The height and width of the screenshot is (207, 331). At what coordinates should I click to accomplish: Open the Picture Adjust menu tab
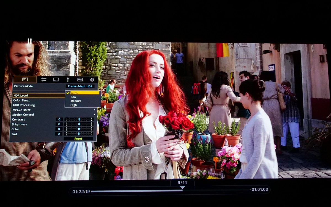(x=25, y=79)
